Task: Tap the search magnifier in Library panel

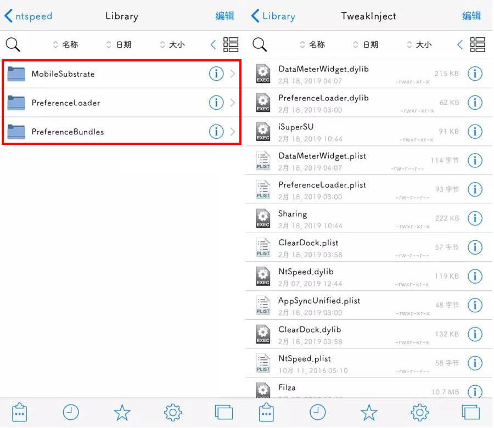Action: [x=13, y=44]
